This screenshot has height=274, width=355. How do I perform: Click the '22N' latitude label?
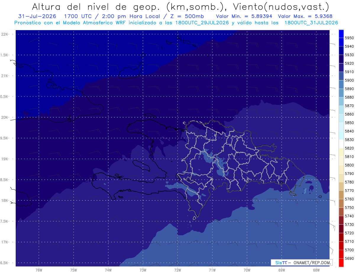[x=5, y=34]
